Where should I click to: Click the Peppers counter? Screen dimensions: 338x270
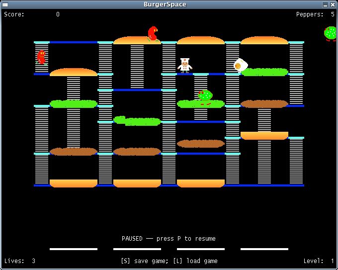[x=315, y=14]
